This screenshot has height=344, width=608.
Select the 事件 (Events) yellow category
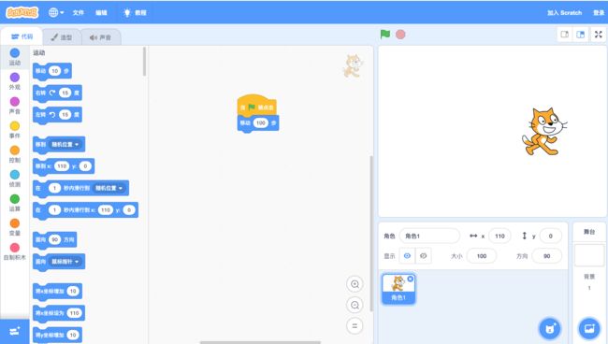coord(15,130)
